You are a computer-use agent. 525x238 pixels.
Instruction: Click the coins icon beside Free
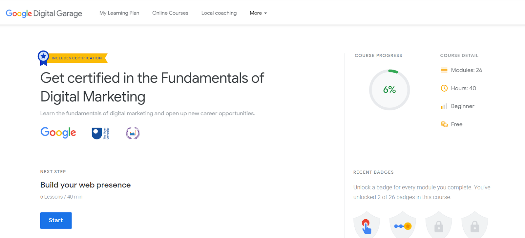point(444,124)
